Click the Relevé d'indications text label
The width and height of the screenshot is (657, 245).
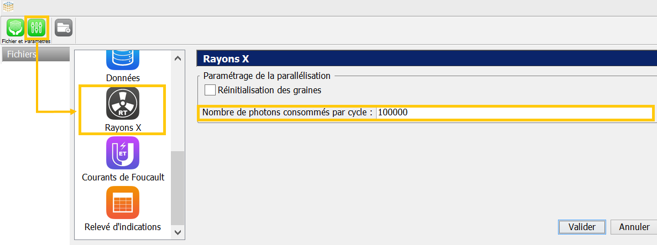click(x=123, y=227)
